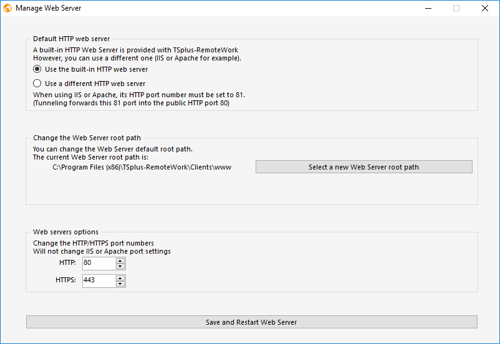
Task: Choose "Use a different HTTP web server" option
Action: tap(37, 84)
